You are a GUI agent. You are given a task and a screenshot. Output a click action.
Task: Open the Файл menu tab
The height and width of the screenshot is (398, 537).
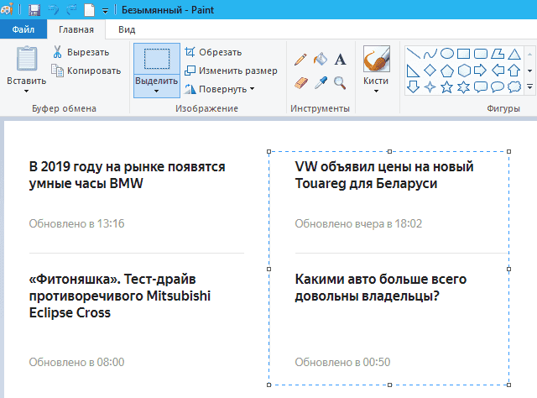coord(23,29)
